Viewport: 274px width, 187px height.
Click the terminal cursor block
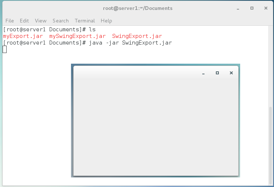(x=5, y=49)
